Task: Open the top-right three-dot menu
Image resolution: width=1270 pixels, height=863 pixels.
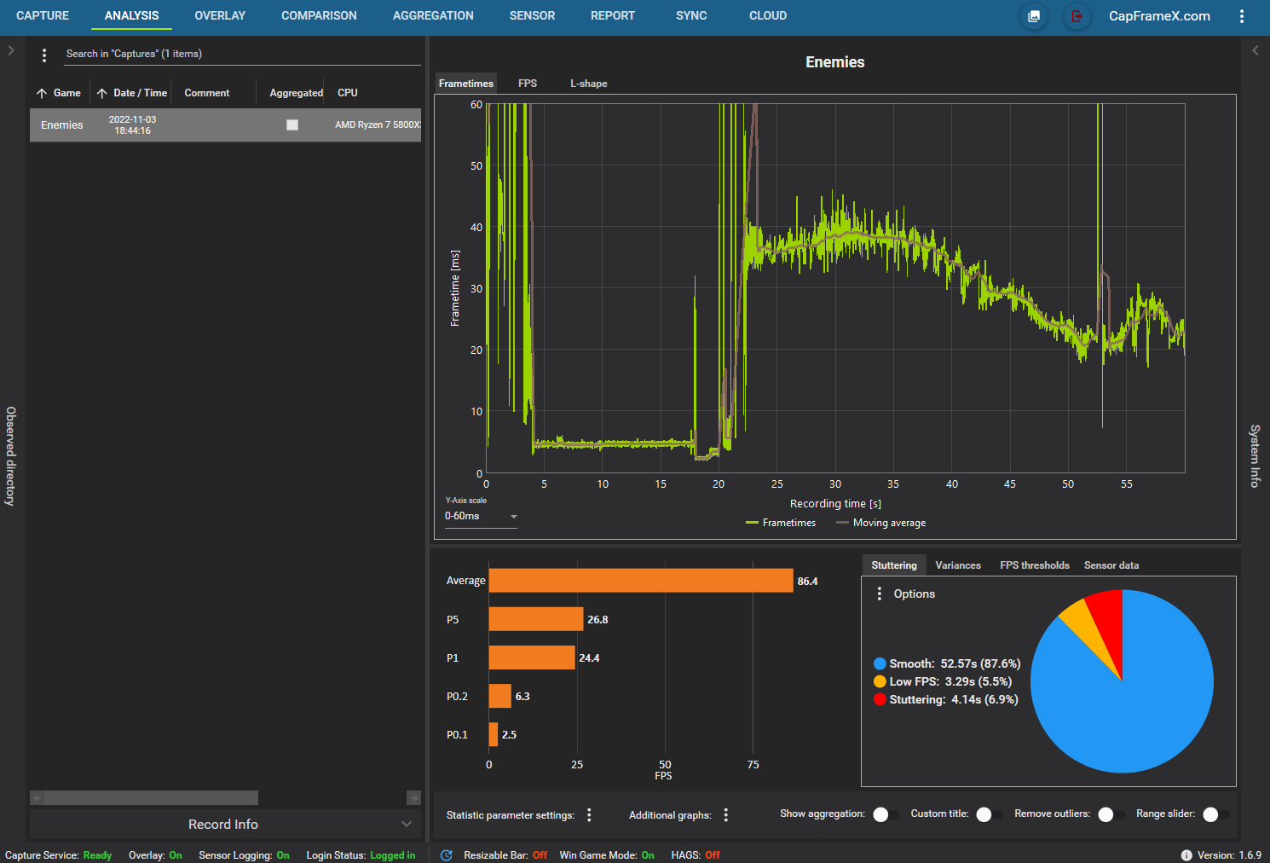Action: coord(1242,16)
